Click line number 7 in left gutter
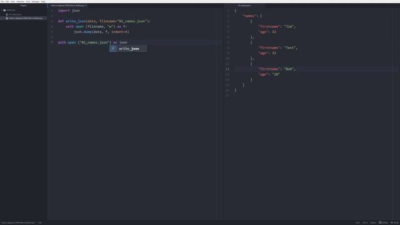 pos(52,42)
